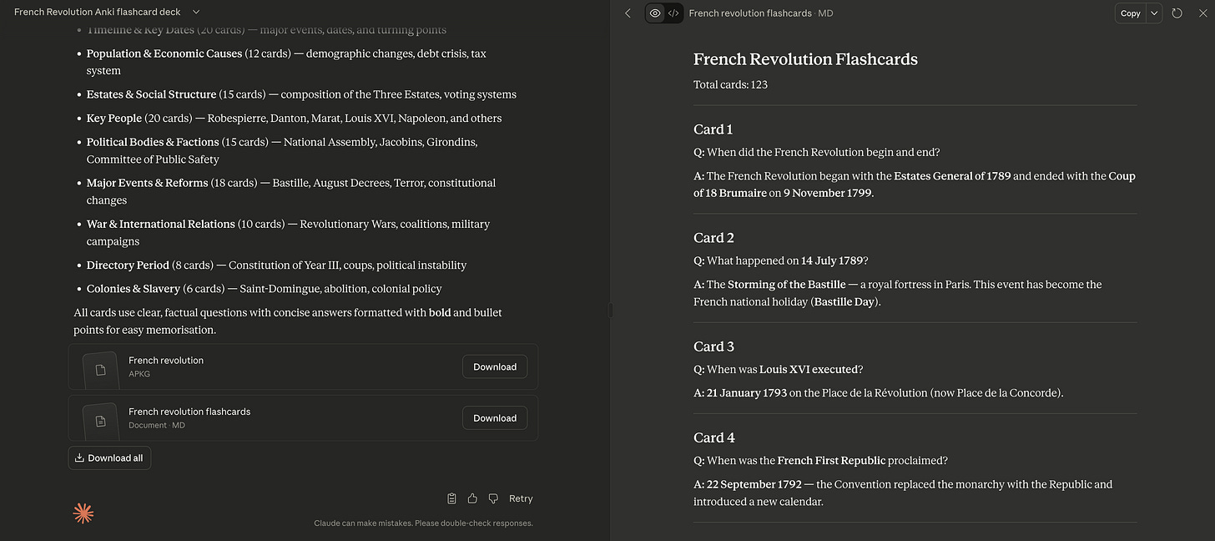The height and width of the screenshot is (541, 1215).
Task: Click the Card 1 heading
Action: tap(713, 129)
